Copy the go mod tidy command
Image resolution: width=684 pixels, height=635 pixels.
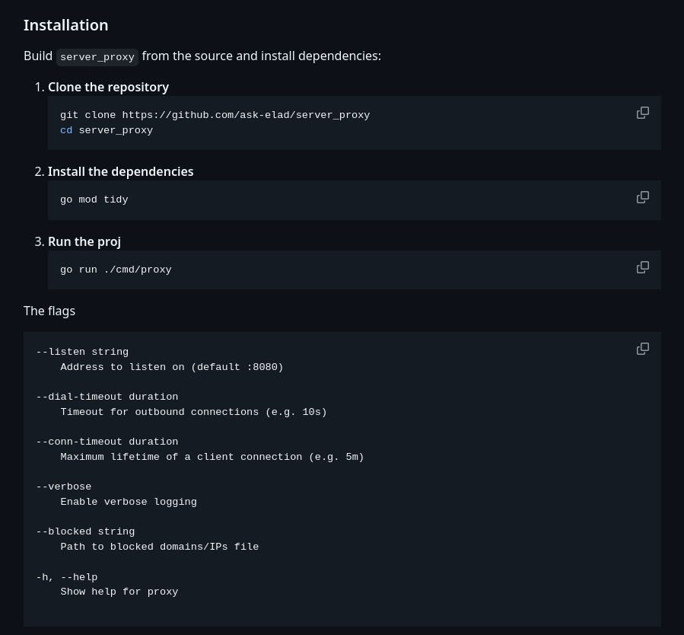643,197
